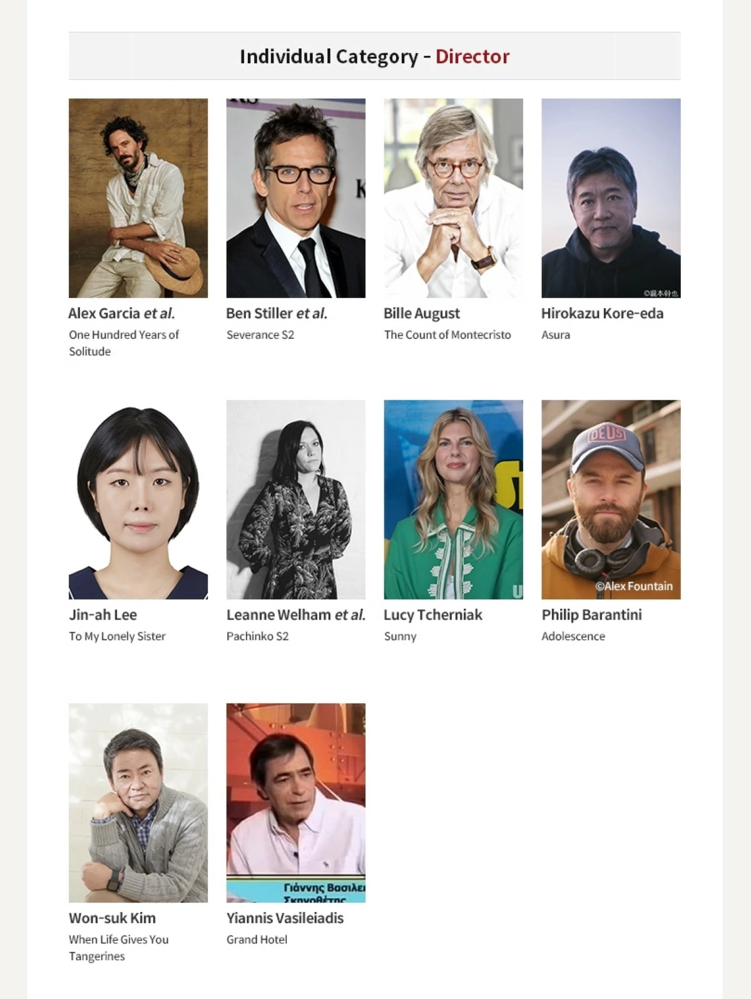The width and height of the screenshot is (751, 999).
Task: Click the name Ben Stiller et al.
Action: [277, 313]
